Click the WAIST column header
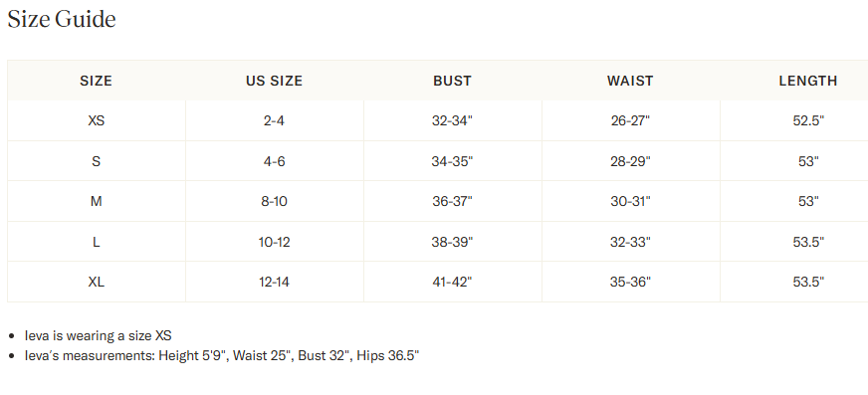This screenshot has width=868, height=395. pyautogui.click(x=630, y=81)
